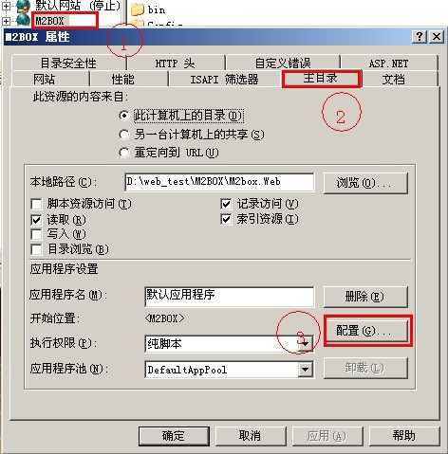The height and width of the screenshot is (454, 448).
Task: Click the local path input field
Action: pos(220,182)
